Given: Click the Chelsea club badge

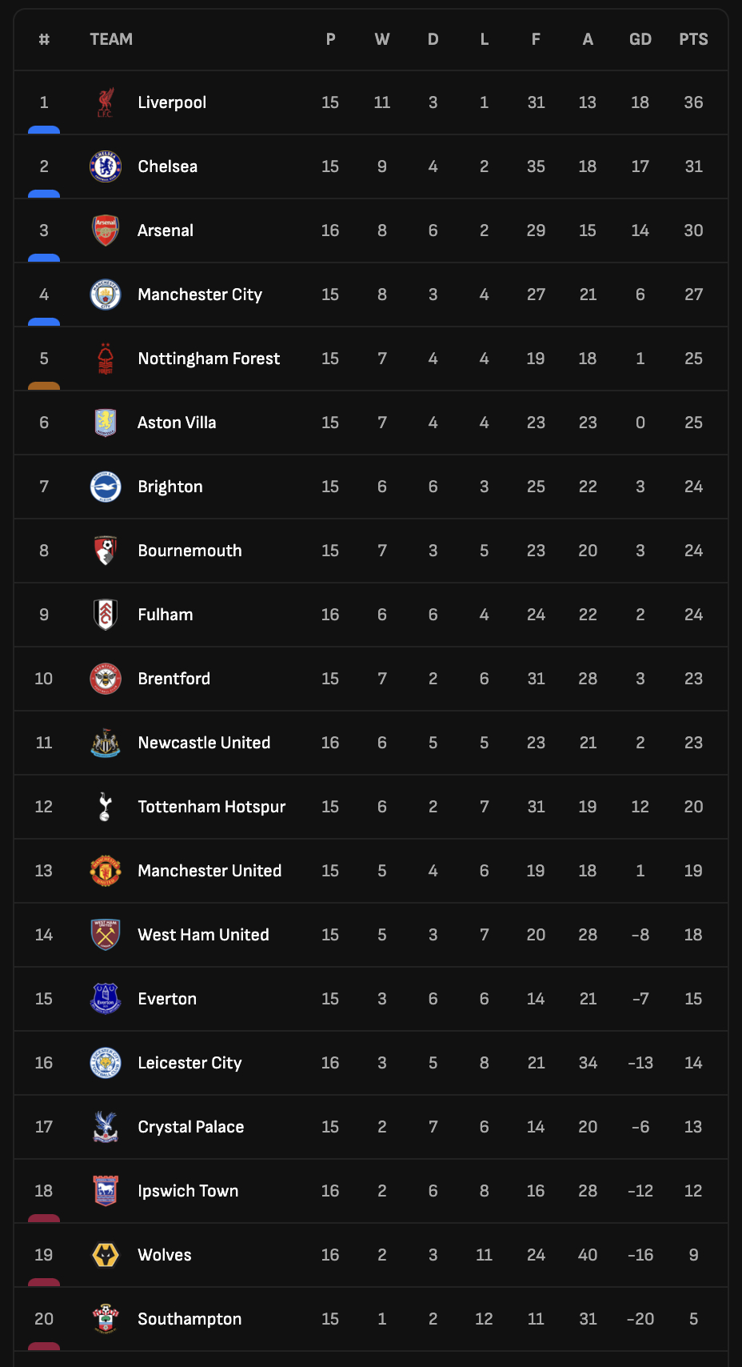Looking at the screenshot, I should [106, 166].
